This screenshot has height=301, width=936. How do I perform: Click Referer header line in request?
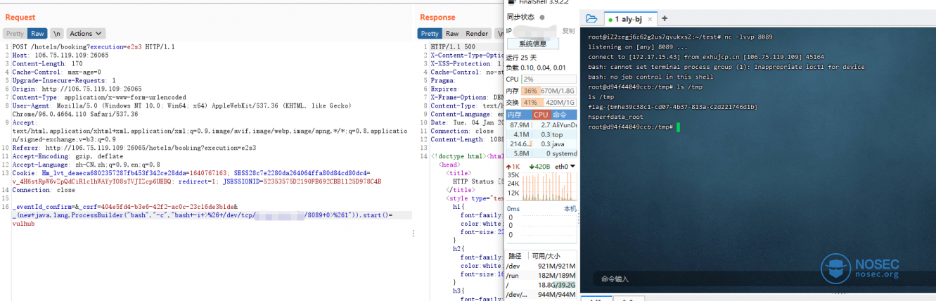tap(134, 148)
